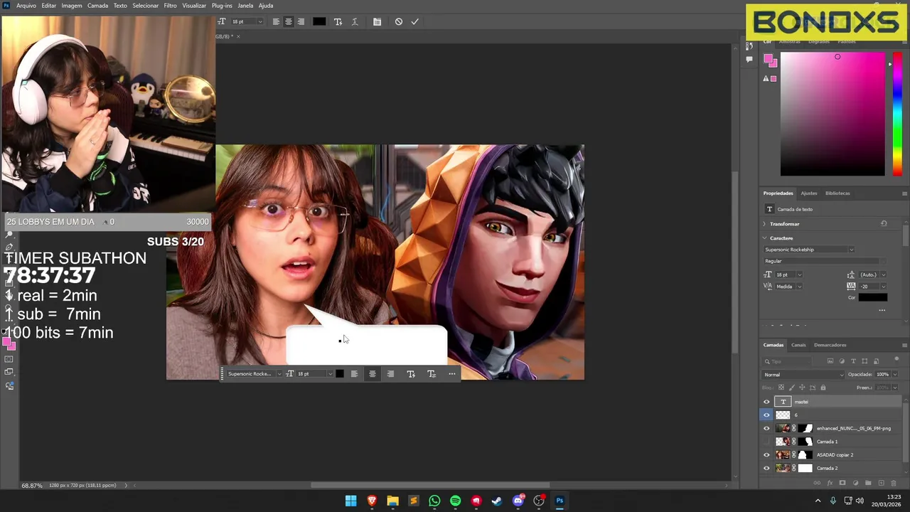Viewport: 910px width, 512px height.
Task: Open the character and paragraph panels toggle
Action: pos(377,21)
